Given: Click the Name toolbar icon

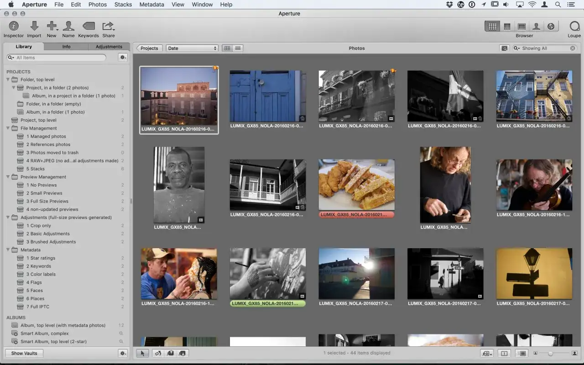Looking at the screenshot, I should (x=68, y=29).
